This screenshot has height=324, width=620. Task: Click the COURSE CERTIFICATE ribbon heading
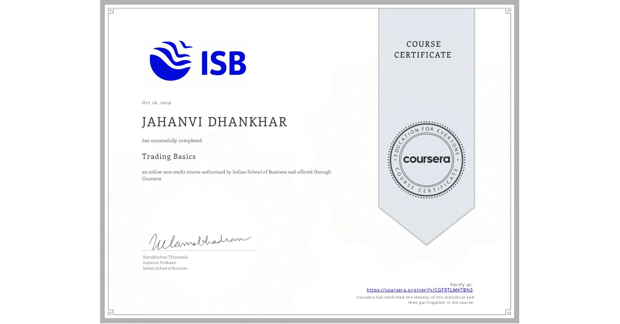[423, 50]
